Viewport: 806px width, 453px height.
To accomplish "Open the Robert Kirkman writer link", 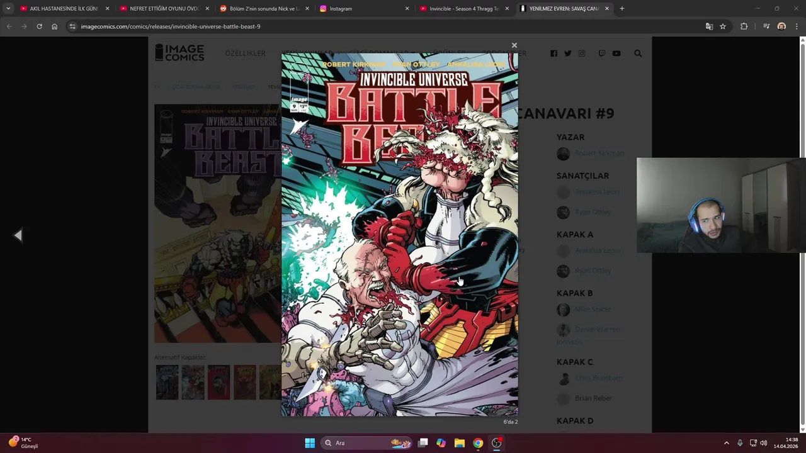I will pyautogui.click(x=599, y=153).
